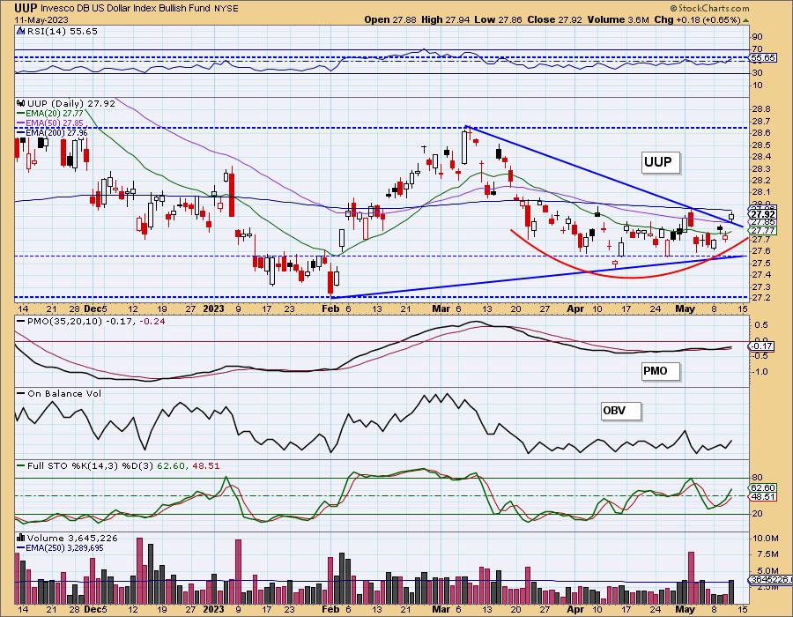Click the 48.51 stochastic value tag on the right
Viewport: 793px width, 617px height.
tap(763, 496)
